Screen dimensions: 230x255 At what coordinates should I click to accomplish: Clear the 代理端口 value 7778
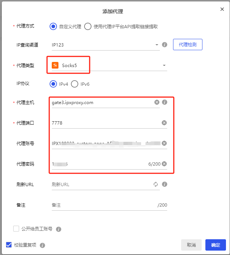[164, 123]
